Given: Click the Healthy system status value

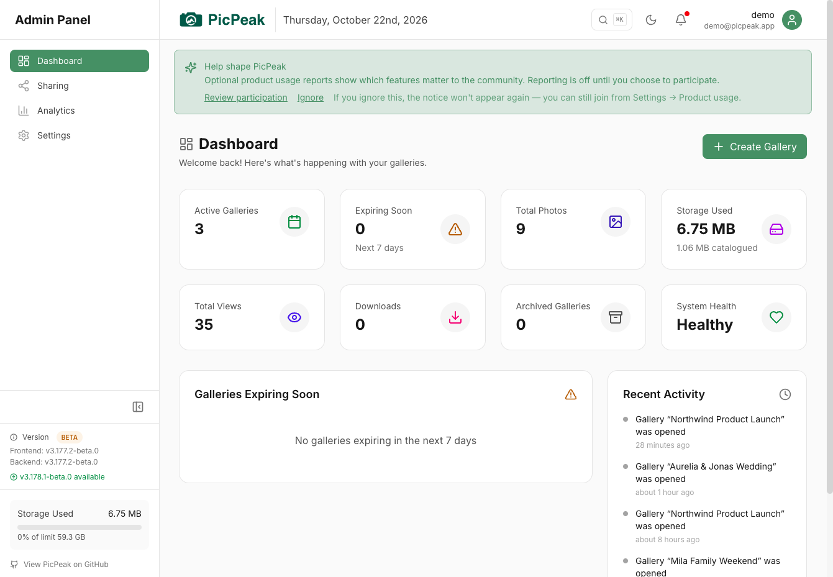Looking at the screenshot, I should (x=704, y=325).
